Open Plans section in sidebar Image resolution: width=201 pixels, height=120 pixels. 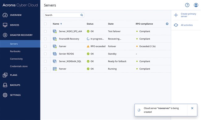14,75
